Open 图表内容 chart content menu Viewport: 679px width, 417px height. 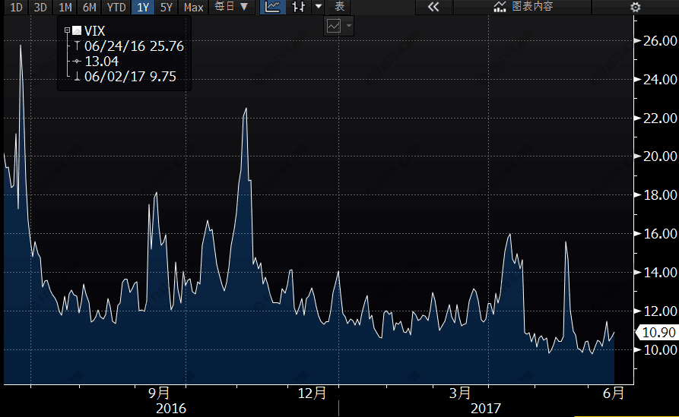(522, 7)
